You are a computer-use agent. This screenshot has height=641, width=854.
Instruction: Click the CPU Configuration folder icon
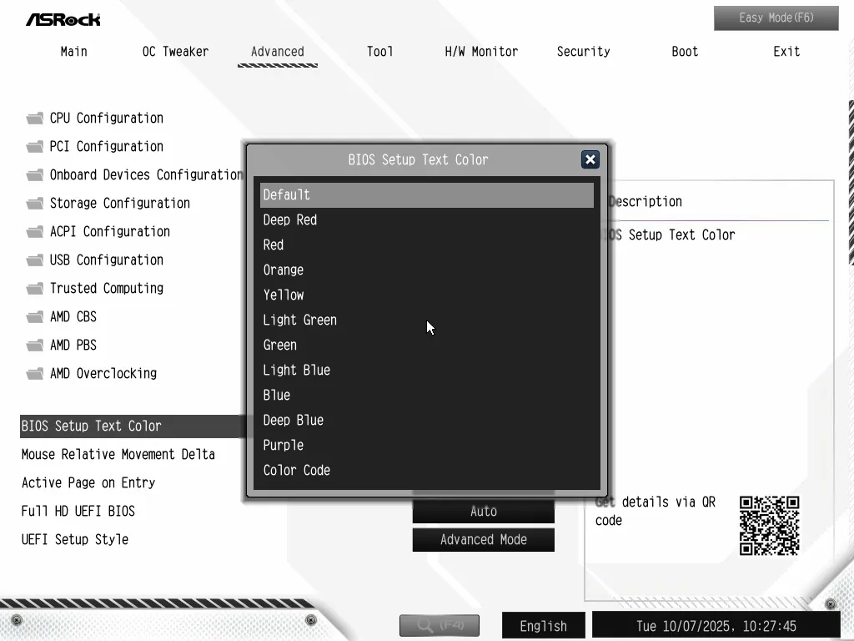point(34,119)
